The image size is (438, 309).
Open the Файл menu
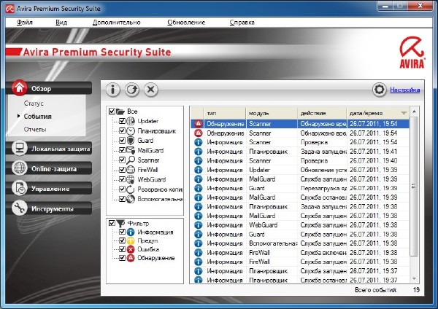click(x=25, y=22)
